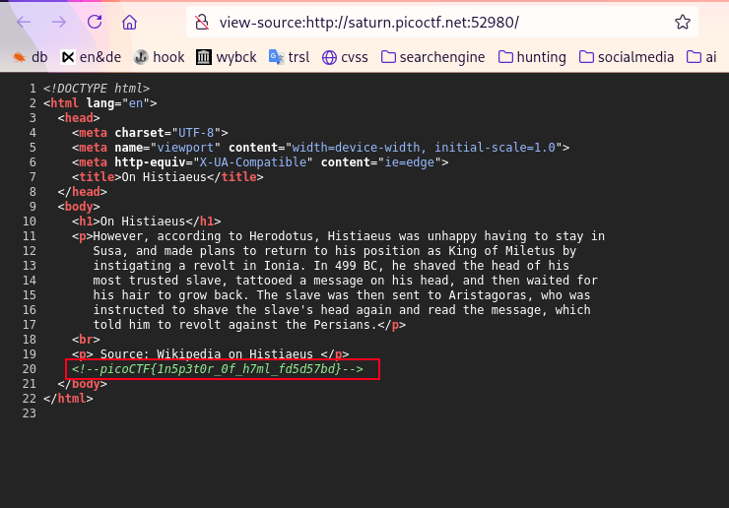Click the insecure connection lock icon
This screenshot has height=508, width=729.
click(202, 22)
